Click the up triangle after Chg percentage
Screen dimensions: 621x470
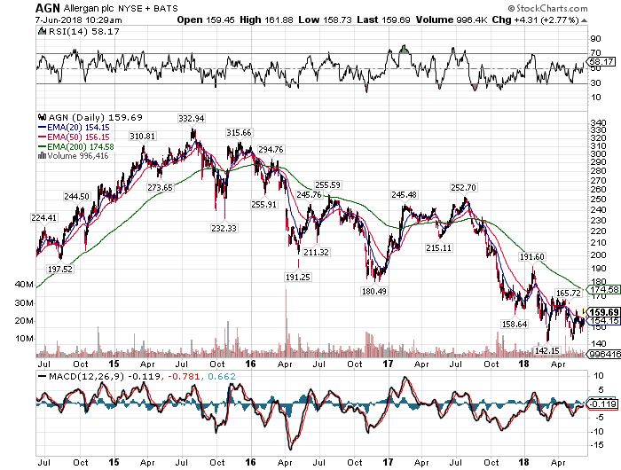click(x=584, y=20)
